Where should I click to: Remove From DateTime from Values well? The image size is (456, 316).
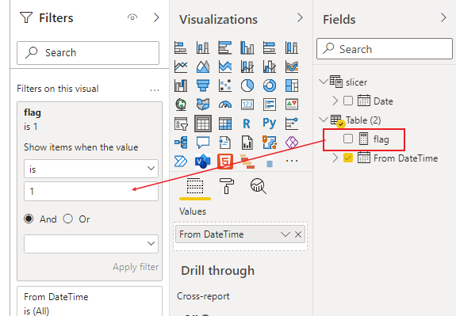298,234
